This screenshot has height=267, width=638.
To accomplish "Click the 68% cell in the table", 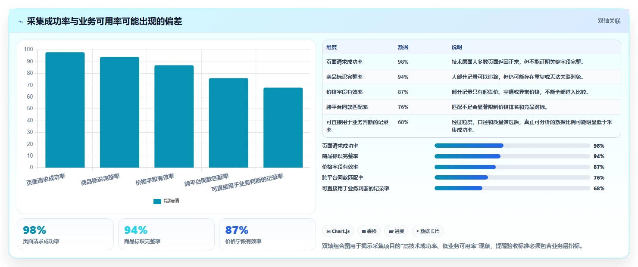I will [403, 122].
